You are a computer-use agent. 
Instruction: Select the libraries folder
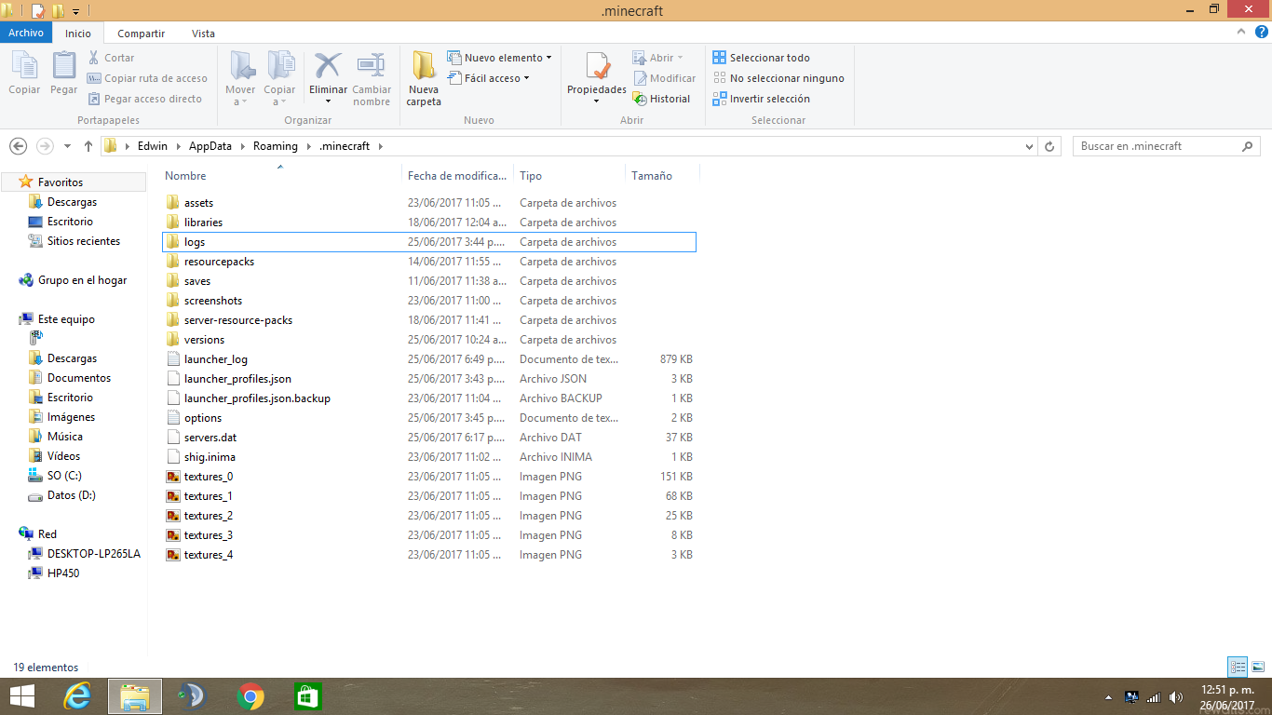(428, 222)
